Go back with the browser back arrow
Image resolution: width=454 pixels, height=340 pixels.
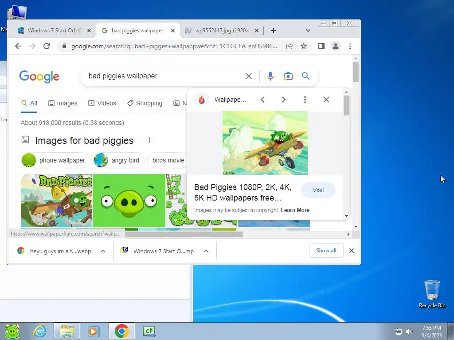click(x=18, y=46)
